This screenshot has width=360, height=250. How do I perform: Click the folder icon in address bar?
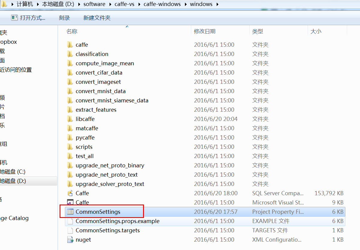(x=4, y=4)
